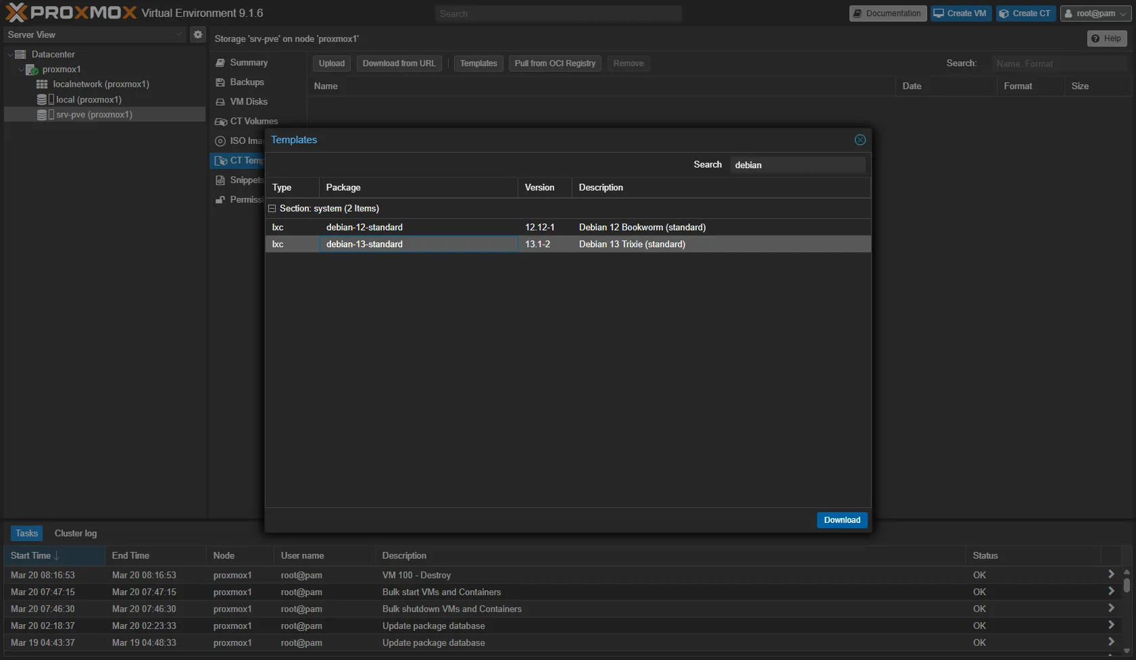This screenshot has width=1136, height=660.
Task: Open VM Disks storage content
Action: click(248, 102)
